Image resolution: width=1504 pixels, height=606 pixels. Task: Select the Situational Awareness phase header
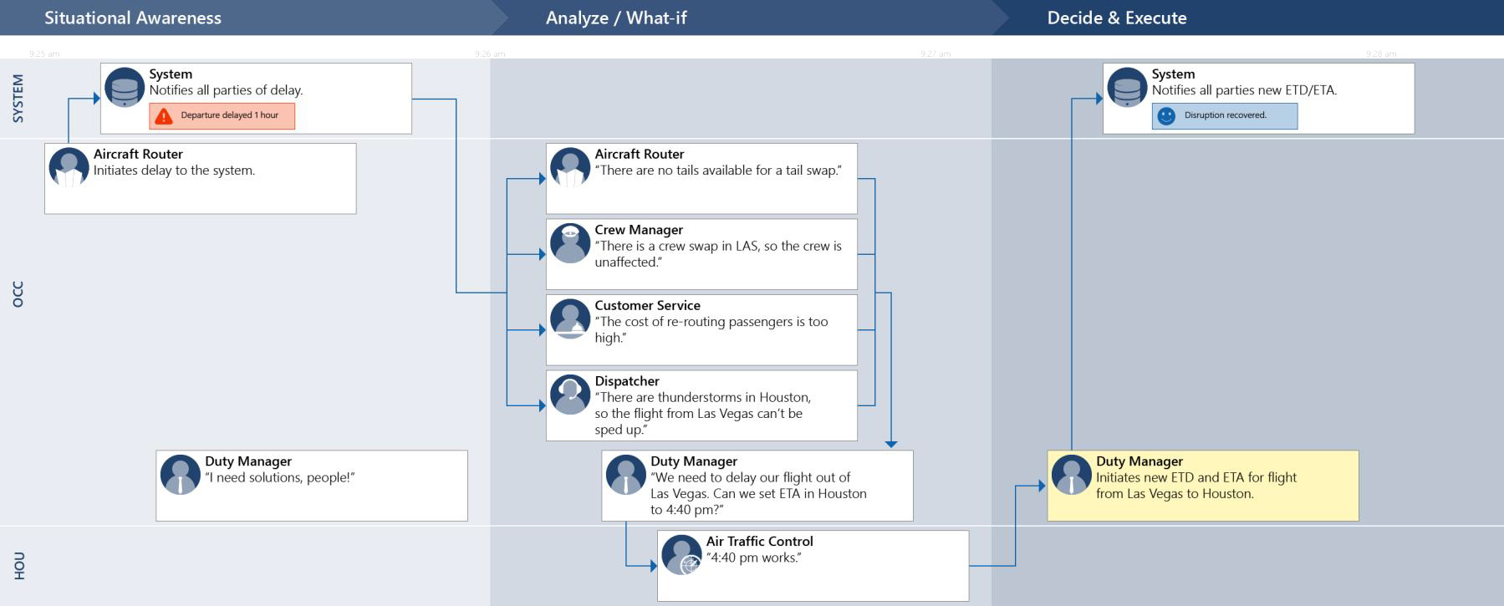(x=133, y=18)
